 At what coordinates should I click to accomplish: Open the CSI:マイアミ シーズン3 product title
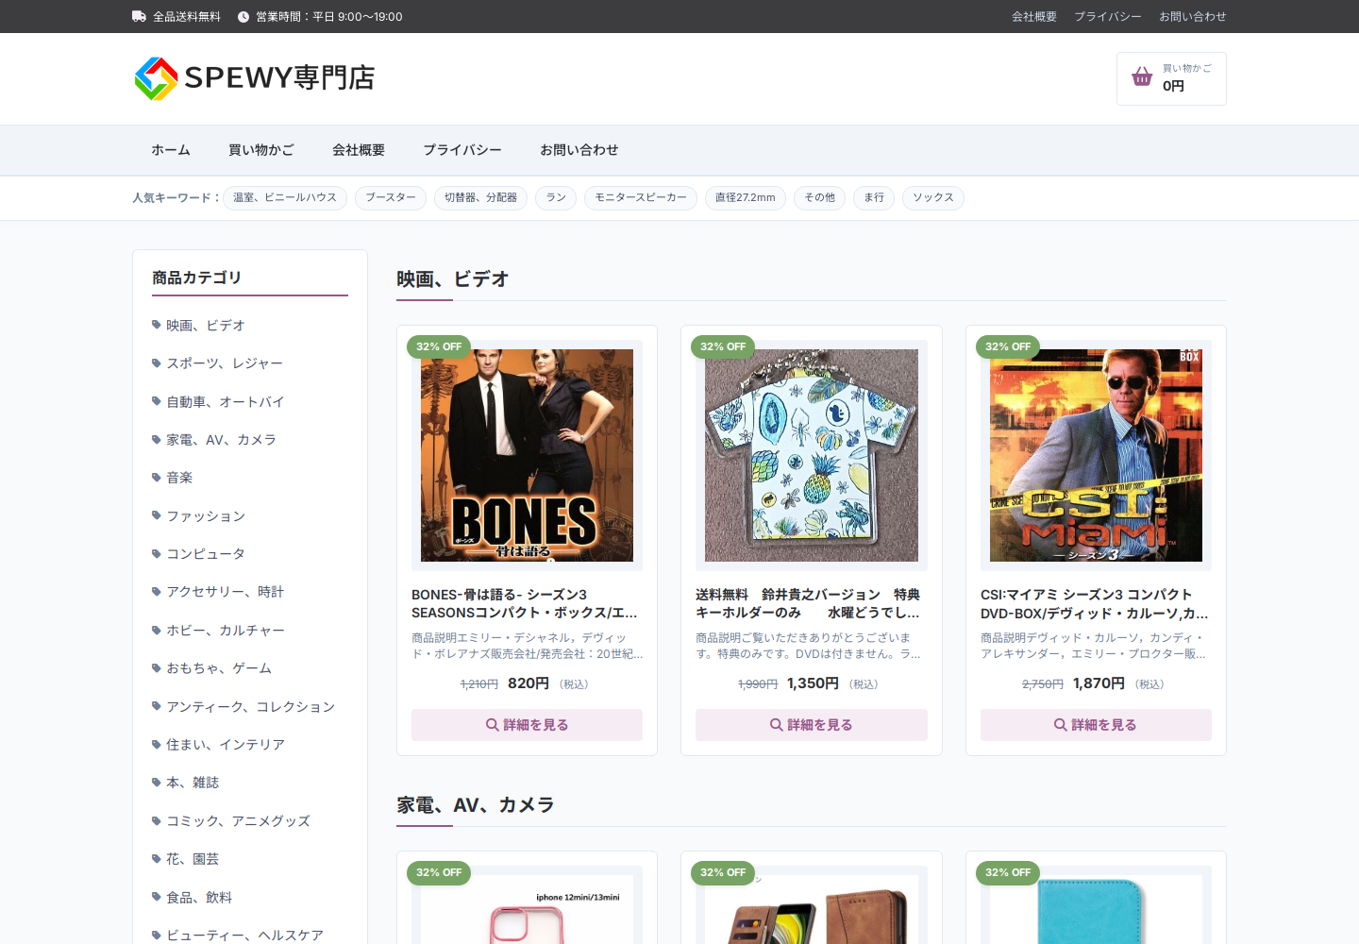click(x=1096, y=603)
